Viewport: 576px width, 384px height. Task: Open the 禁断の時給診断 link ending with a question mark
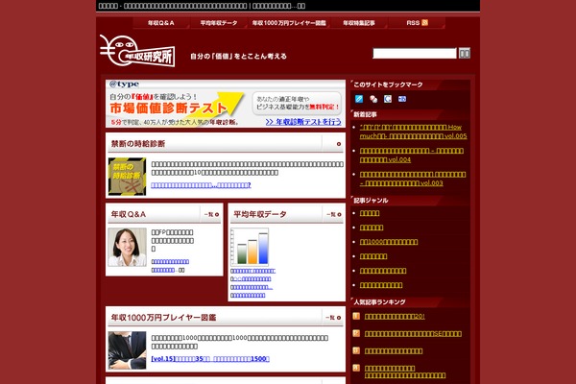coord(201,185)
